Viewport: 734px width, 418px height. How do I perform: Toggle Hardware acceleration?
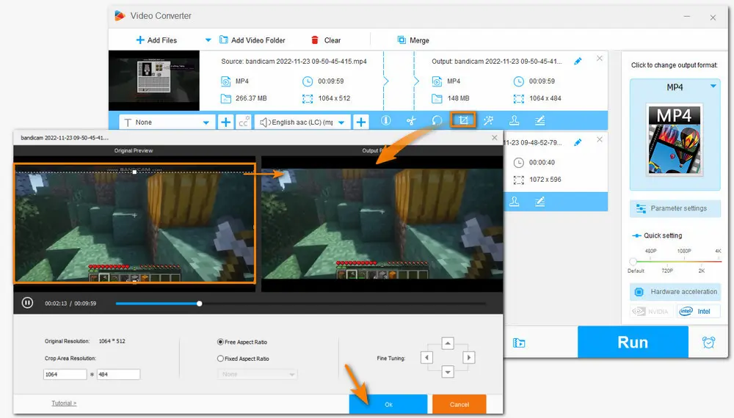click(675, 292)
